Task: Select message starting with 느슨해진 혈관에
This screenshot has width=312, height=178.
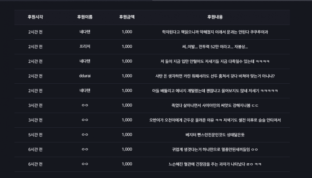Action: (x=215, y=164)
